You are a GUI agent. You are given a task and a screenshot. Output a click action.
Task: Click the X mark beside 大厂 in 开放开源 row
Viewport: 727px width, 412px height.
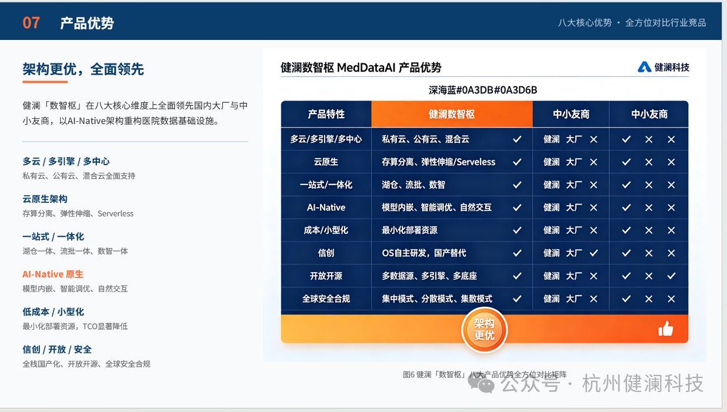tap(593, 276)
